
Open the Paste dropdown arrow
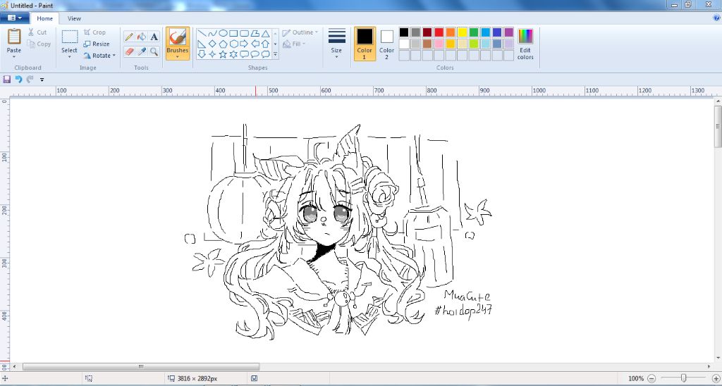tap(14, 56)
